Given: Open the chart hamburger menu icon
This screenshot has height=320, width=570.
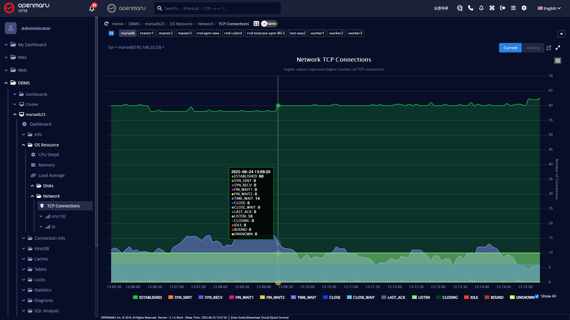Looking at the screenshot, I should [x=558, y=61].
